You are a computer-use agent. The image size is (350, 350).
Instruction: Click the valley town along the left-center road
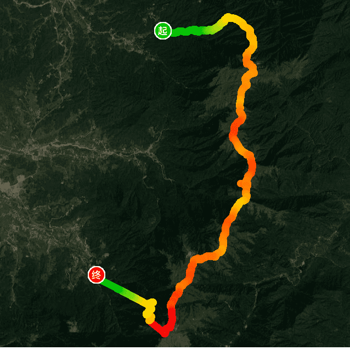[x=39, y=149]
